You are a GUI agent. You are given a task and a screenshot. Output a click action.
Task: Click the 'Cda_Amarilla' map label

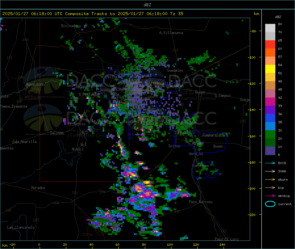click(25, 142)
